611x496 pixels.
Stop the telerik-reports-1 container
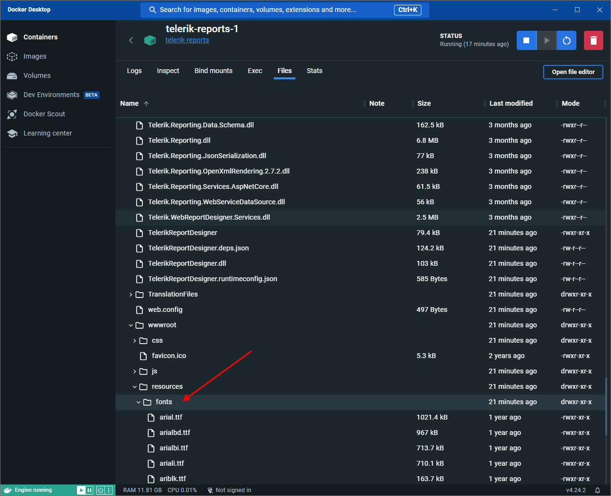[526, 40]
